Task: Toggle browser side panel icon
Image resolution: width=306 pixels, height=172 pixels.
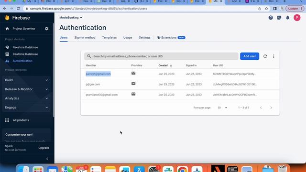Action: (275, 9)
